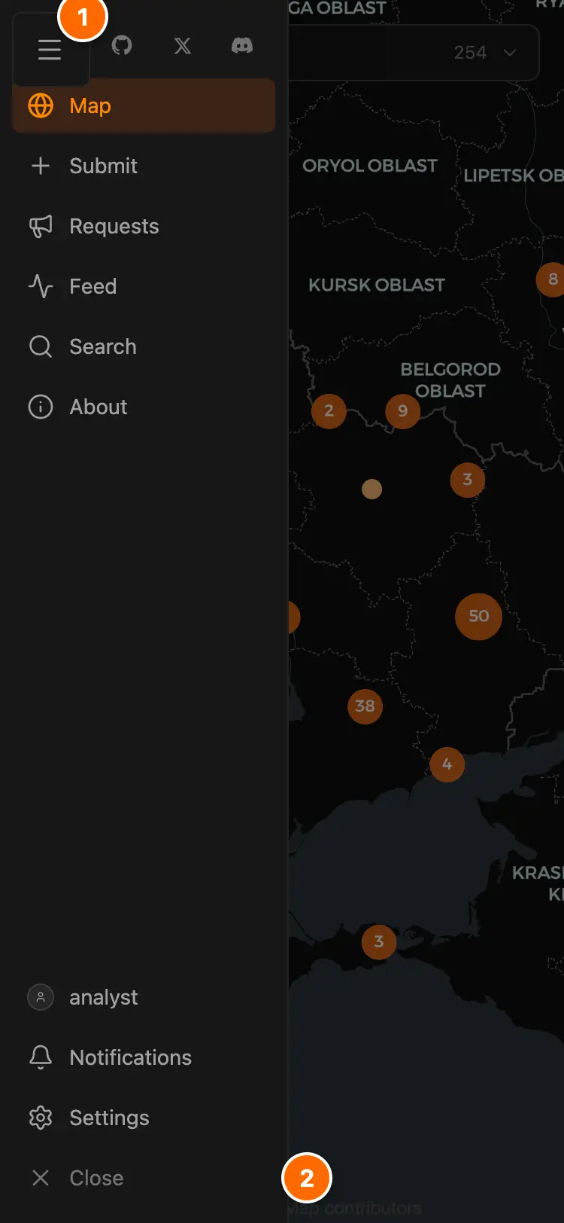Image resolution: width=564 pixels, height=1223 pixels.
Task: Open the Discord icon link
Action: click(x=242, y=45)
